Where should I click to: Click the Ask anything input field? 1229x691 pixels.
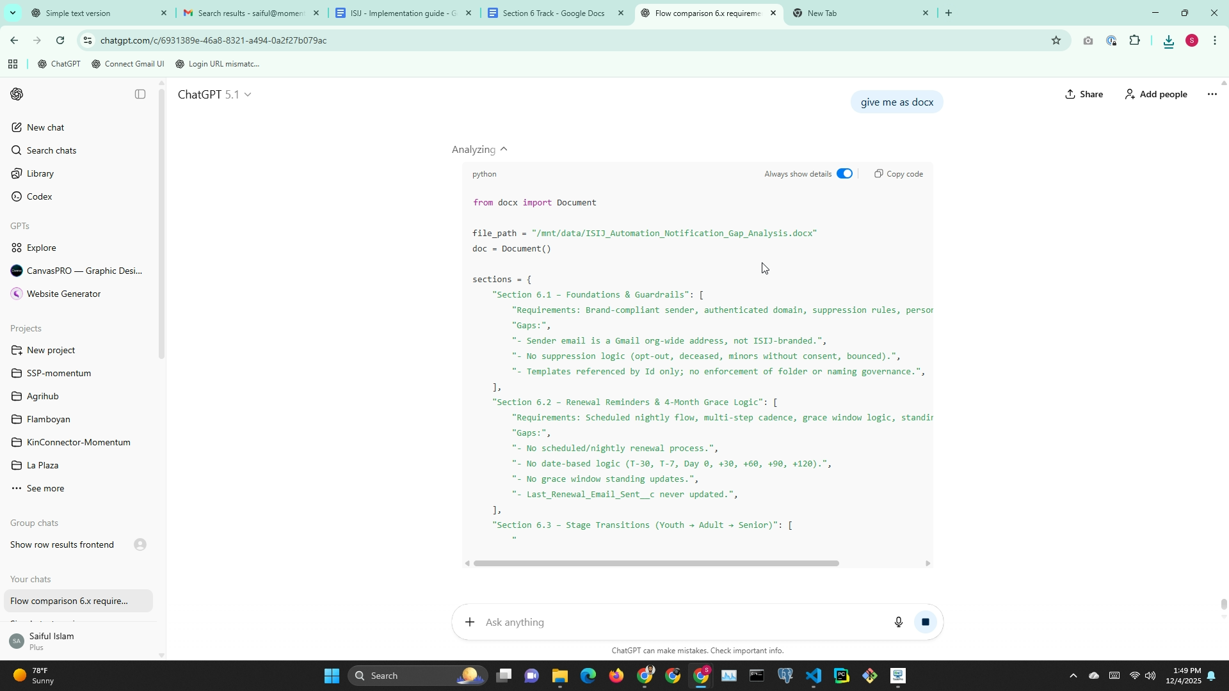click(679, 622)
